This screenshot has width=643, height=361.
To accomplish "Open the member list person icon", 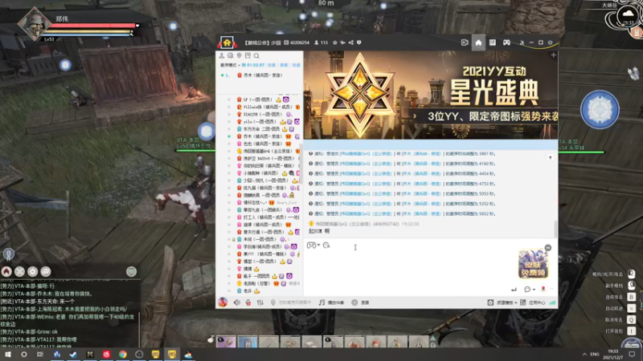I will point(222,55).
